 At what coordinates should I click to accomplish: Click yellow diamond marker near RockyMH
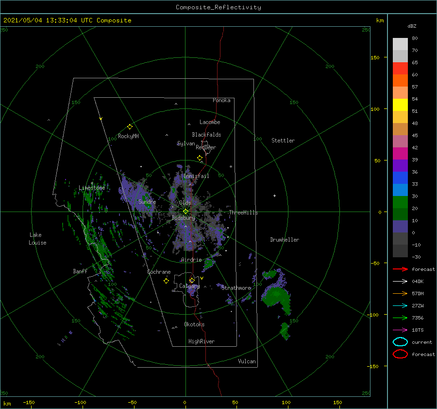click(130, 127)
